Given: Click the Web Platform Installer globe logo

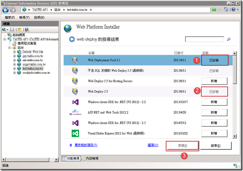Looking at the screenshot, I should (x=68, y=28).
